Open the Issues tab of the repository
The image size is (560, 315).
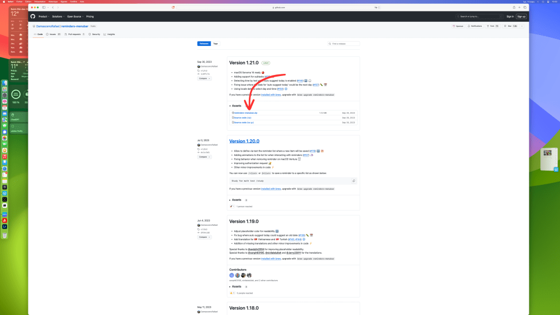(x=53, y=34)
